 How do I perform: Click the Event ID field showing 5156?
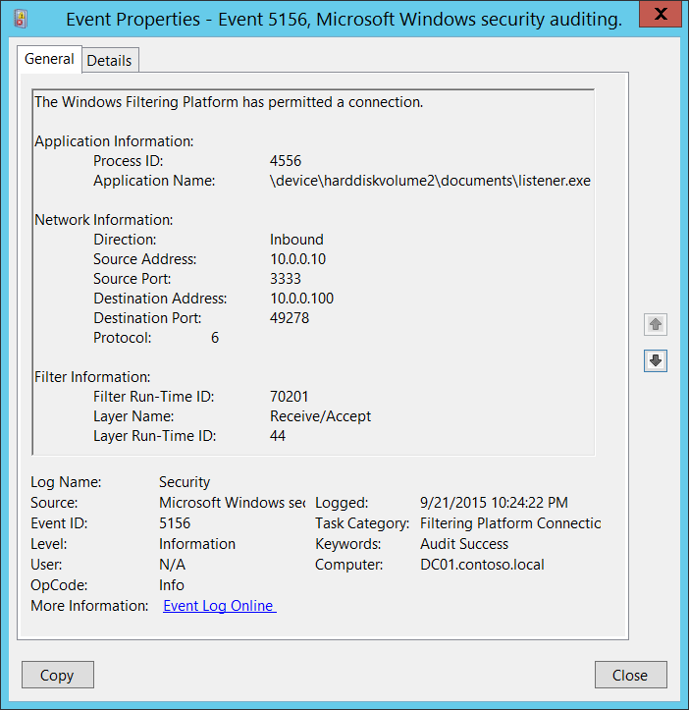175,523
